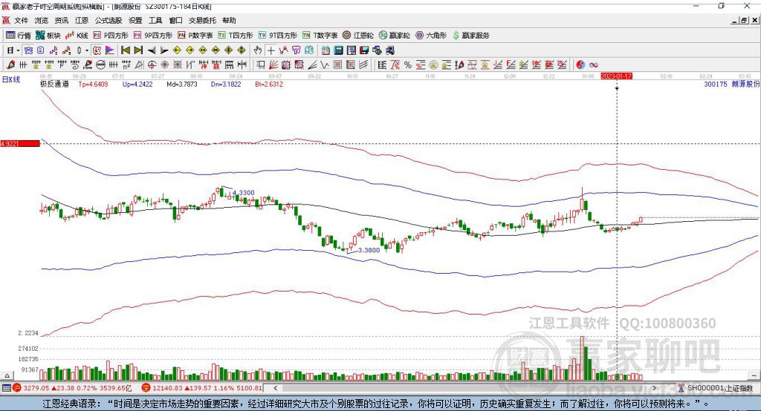Launch the 江恩轮 Gann wheel

(358, 36)
